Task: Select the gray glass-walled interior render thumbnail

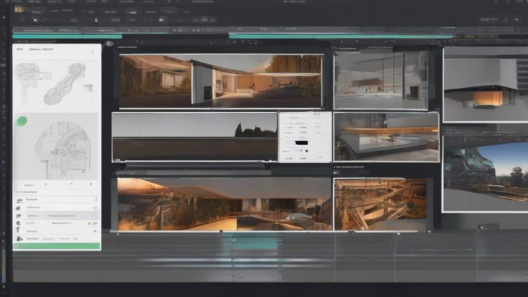Action: point(381,80)
